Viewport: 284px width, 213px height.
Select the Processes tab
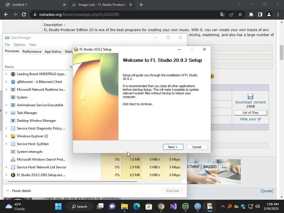tap(12, 51)
